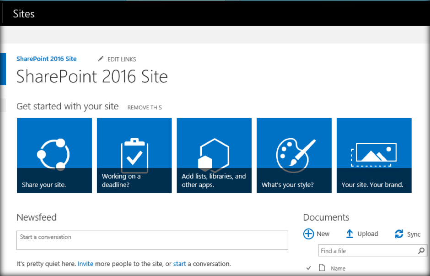
Task: Click the SharePoint 2016 Site navigation link
Action: pos(46,59)
